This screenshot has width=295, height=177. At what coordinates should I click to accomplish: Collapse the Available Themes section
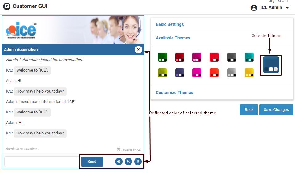point(173,38)
